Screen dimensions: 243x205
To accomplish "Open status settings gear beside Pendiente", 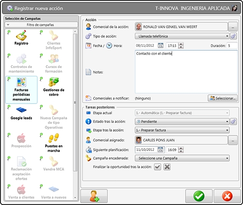I will coord(233,121).
